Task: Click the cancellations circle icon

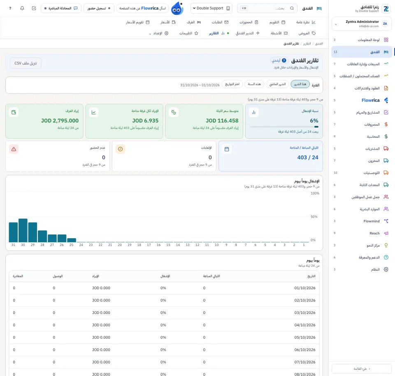Action: (121, 149)
